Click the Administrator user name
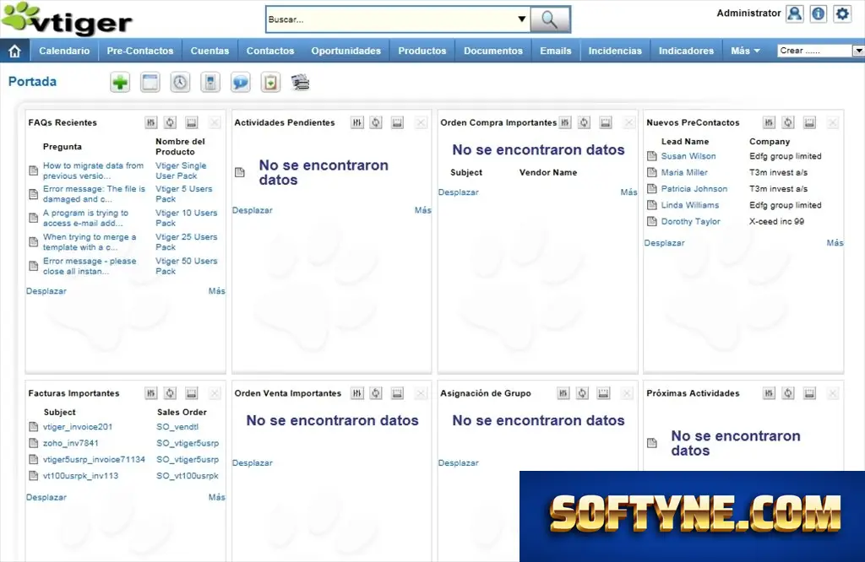The height and width of the screenshot is (562, 865). [748, 14]
